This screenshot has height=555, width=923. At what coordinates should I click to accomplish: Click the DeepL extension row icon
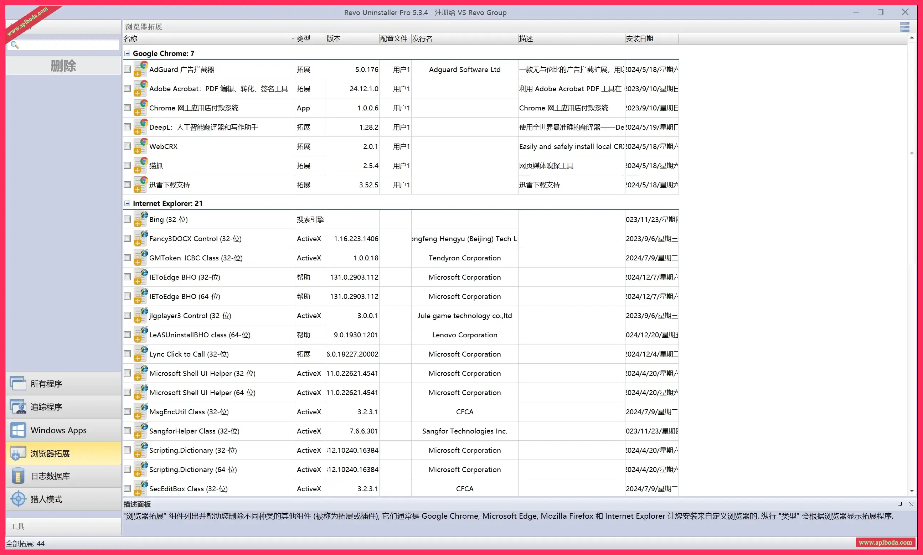141,127
